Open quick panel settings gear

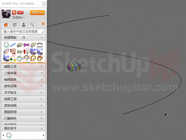click(24, 38)
